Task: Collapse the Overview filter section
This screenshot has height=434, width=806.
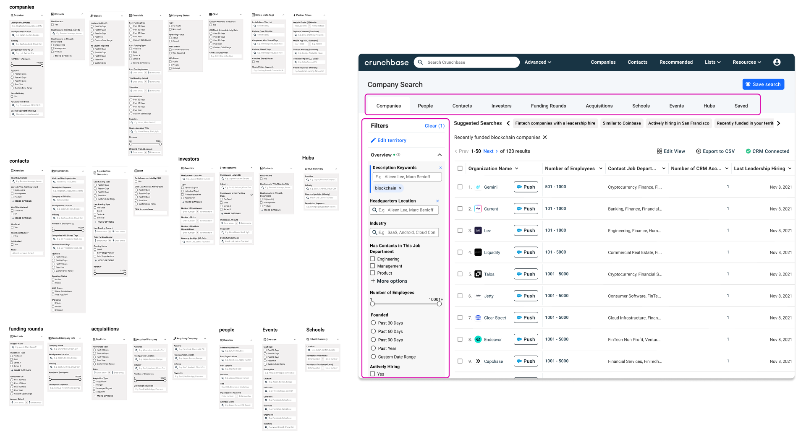Action: [x=440, y=155]
